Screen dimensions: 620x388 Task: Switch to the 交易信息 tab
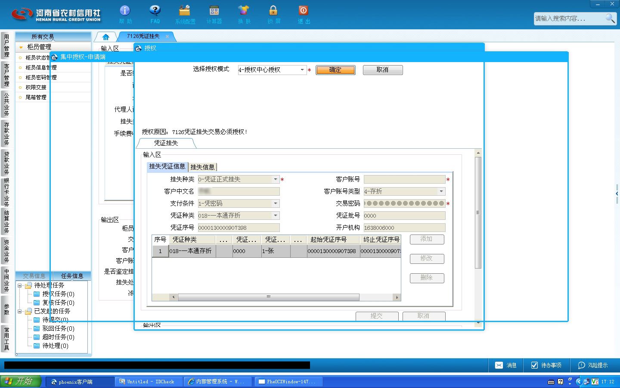(34, 276)
